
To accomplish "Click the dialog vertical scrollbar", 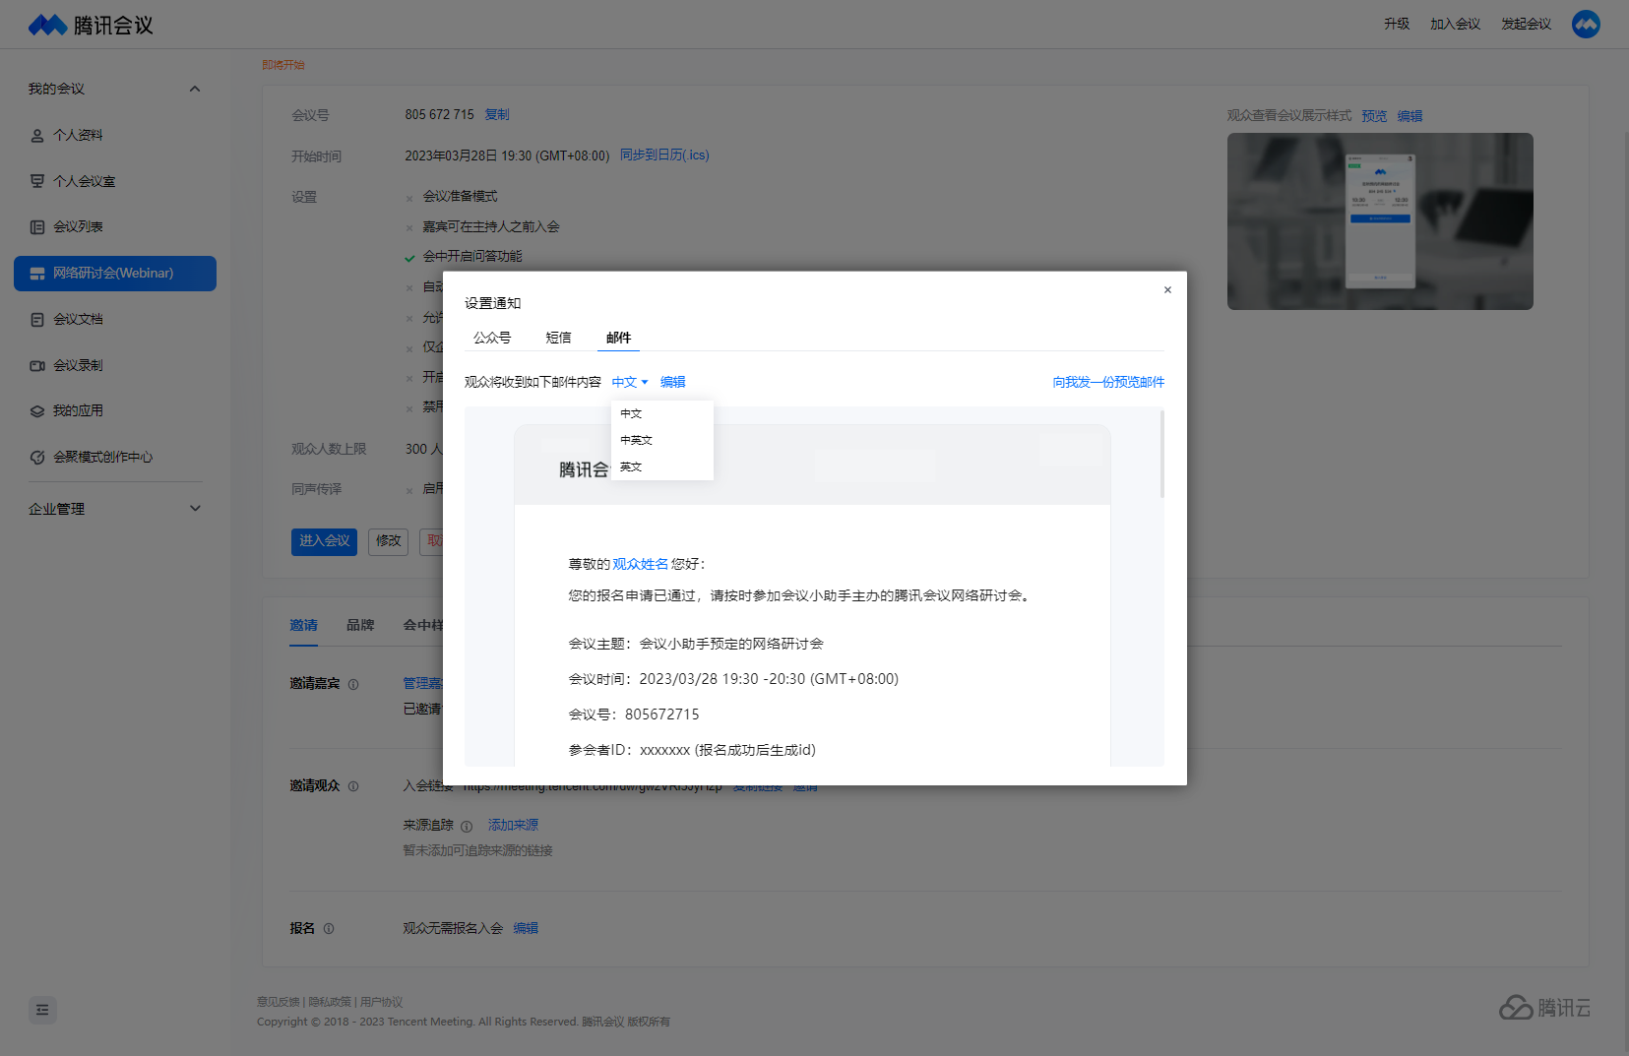I will [1161, 454].
